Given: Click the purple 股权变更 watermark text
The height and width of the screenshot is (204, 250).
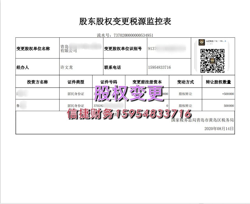Looking at the screenshot, I should point(129,93).
